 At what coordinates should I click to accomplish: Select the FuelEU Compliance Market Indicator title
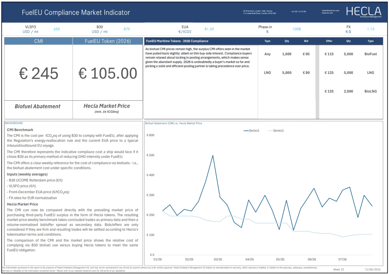76,12
